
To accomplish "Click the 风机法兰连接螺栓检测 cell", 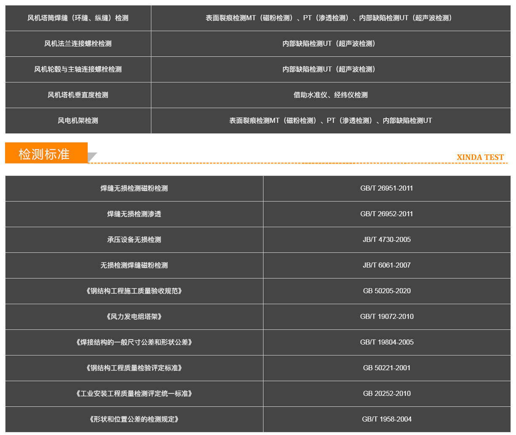I will pos(78,44).
